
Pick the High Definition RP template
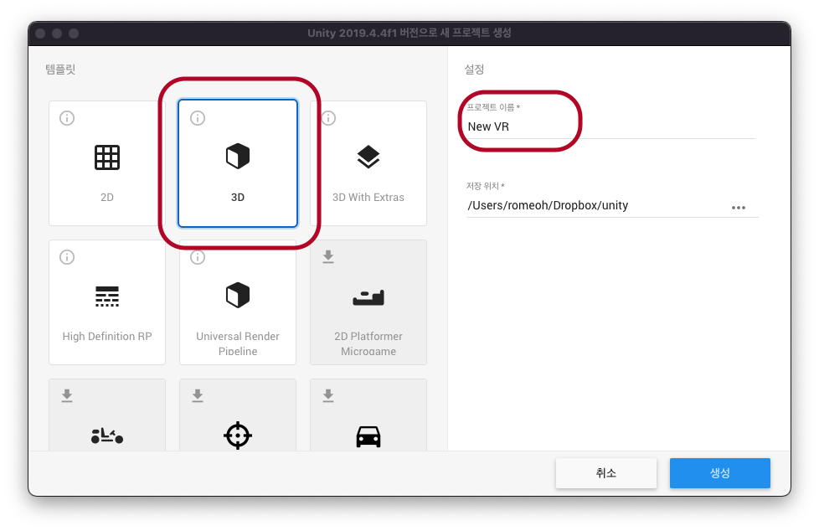pyautogui.click(x=107, y=302)
